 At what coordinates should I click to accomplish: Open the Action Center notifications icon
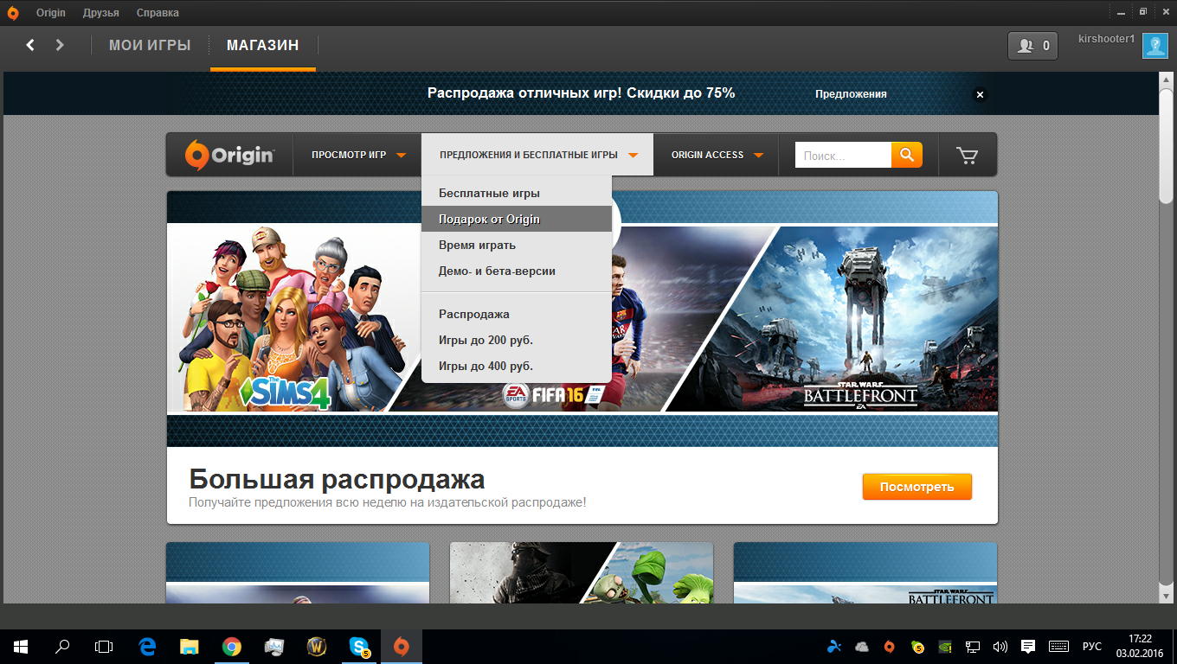pyautogui.click(x=1028, y=646)
